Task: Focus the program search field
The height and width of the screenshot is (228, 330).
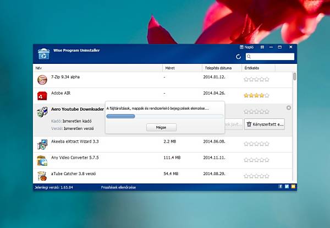Action: [x=270, y=57]
